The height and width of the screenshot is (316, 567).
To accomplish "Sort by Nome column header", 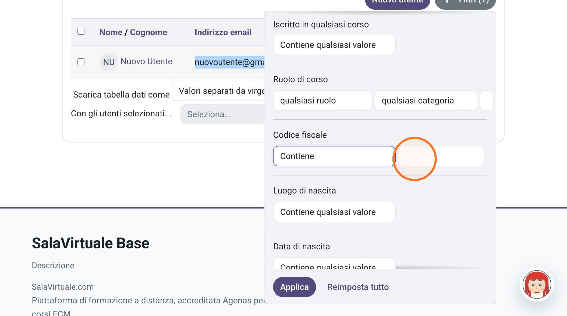I will coord(111,32).
